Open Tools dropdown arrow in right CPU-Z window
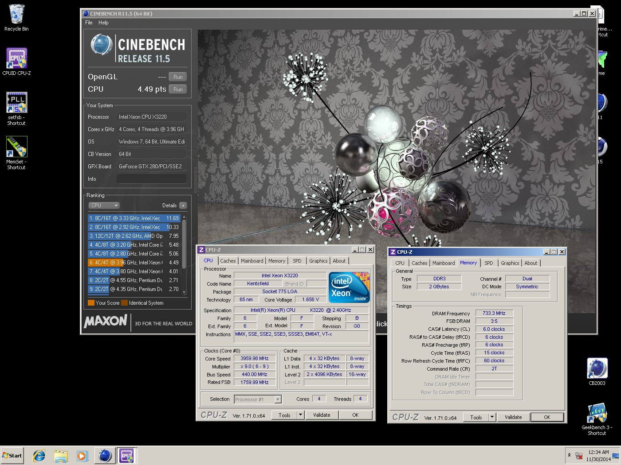This screenshot has width=621, height=465. [x=492, y=417]
